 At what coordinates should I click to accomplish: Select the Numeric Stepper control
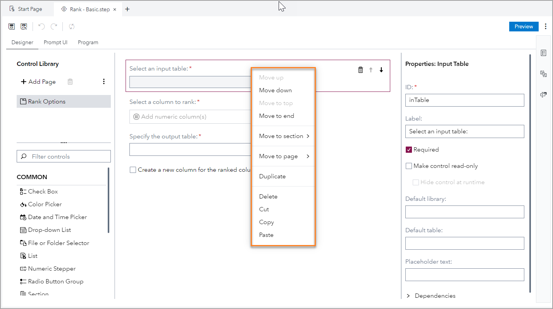(52, 268)
